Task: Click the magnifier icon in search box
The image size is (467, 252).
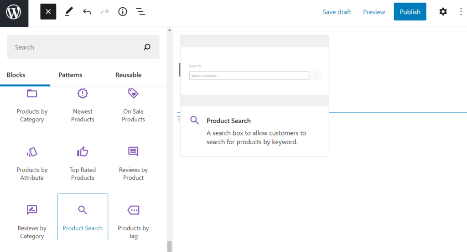Action: point(147,47)
